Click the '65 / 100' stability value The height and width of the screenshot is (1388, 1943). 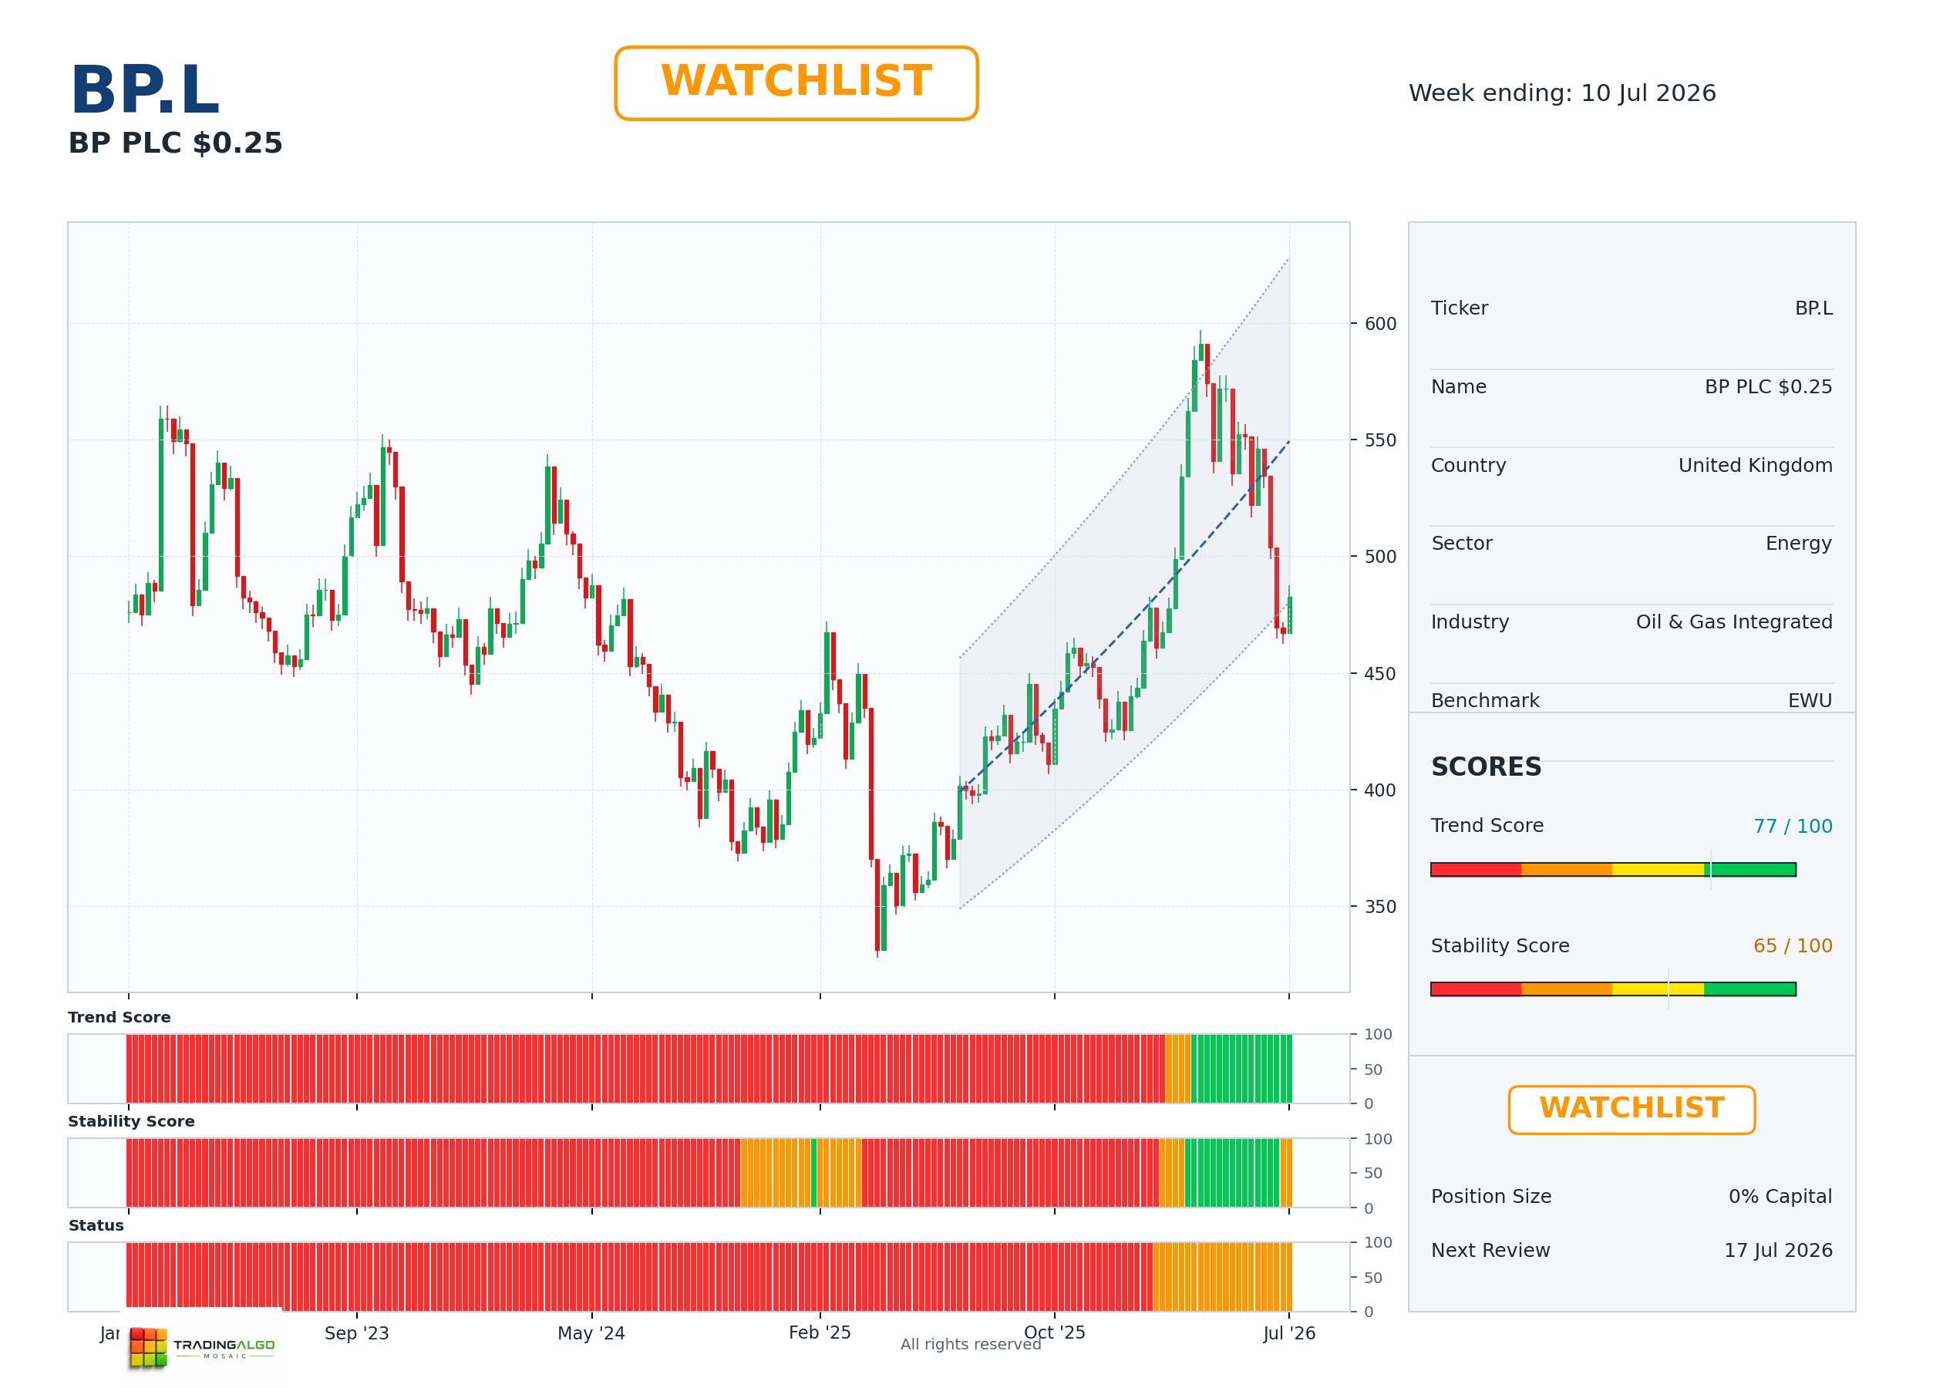[x=1793, y=946]
